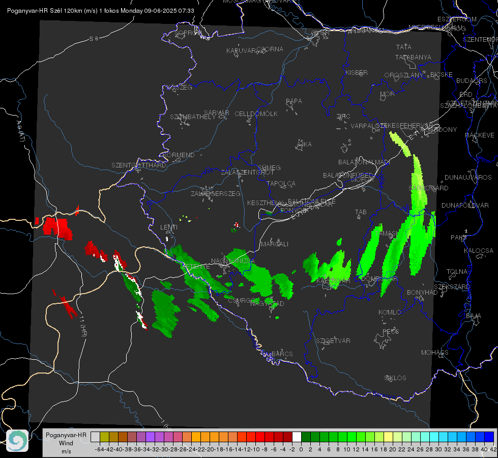Click the NAGYKANIZSA city label
The width and height of the screenshot is (498, 458).
pos(233,261)
